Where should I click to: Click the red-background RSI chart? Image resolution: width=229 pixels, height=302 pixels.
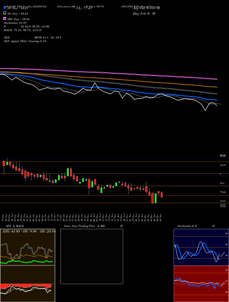pos(201,284)
